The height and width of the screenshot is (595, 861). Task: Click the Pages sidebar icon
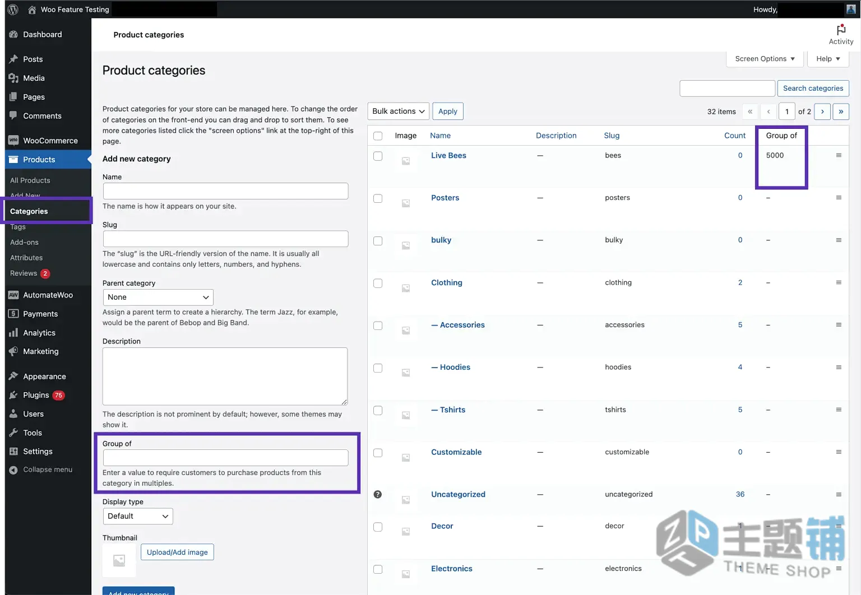[x=13, y=97]
